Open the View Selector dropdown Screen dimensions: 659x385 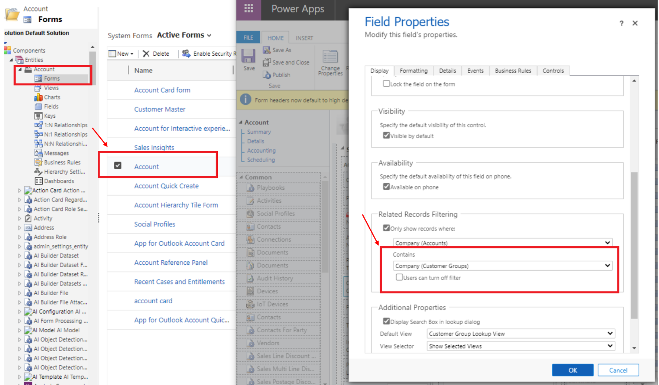coord(521,346)
